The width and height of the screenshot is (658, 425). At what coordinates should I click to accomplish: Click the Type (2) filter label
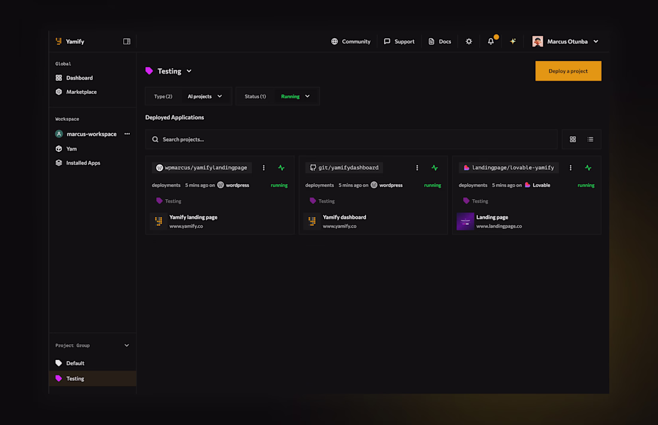[x=163, y=96]
